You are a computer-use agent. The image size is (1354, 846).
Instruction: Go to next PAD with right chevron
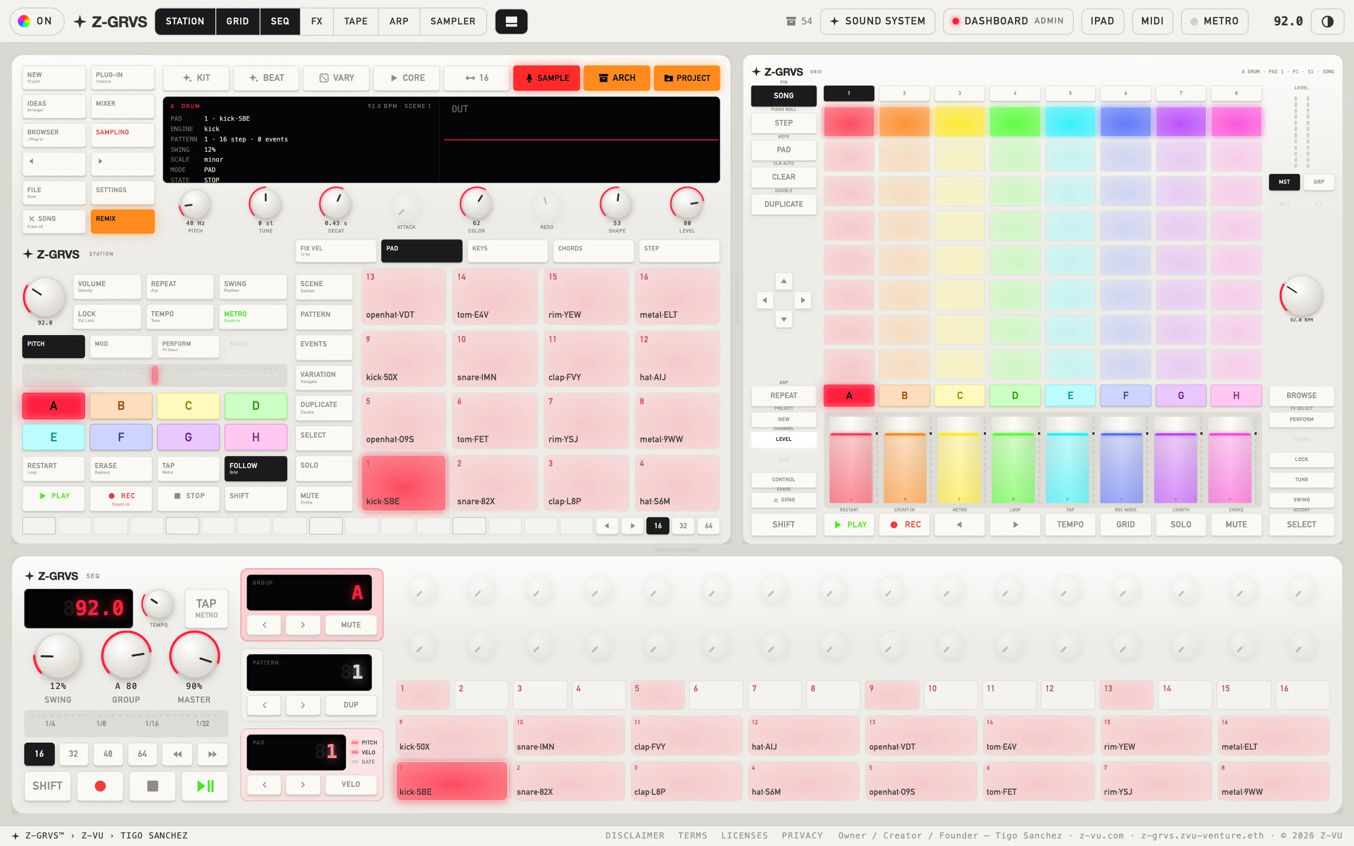click(303, 784)
